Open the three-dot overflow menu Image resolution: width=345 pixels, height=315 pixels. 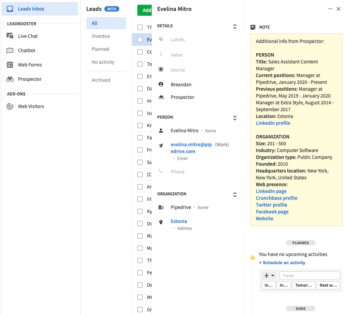coord(330,9)
